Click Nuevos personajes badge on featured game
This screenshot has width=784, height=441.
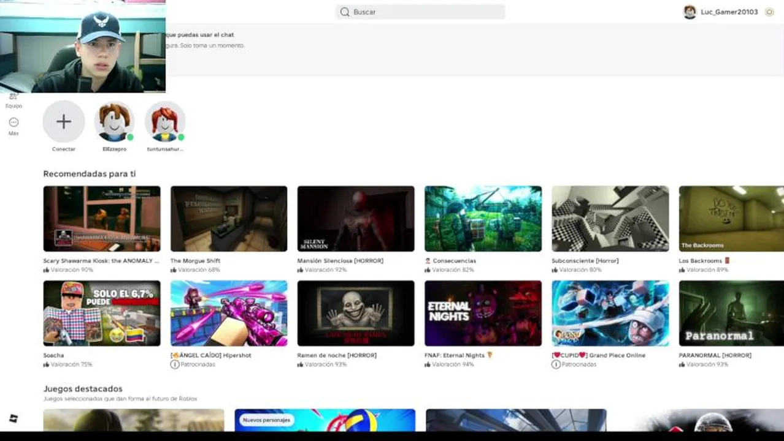266,420
